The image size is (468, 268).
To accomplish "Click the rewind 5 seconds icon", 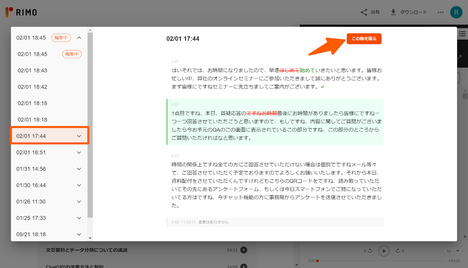I will tap(370, 250).
